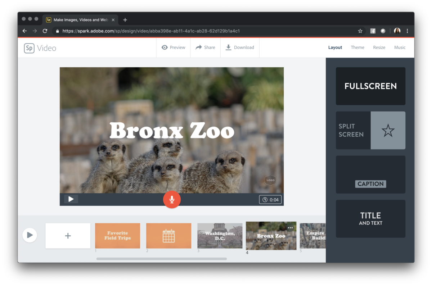Click the LOGO placeholder on the video
The image size is (432, 286).
270,180
